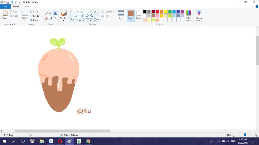Open the Paste dropdown arrow
This screenshot has height=145, width=259.
(x=5, y=20)
